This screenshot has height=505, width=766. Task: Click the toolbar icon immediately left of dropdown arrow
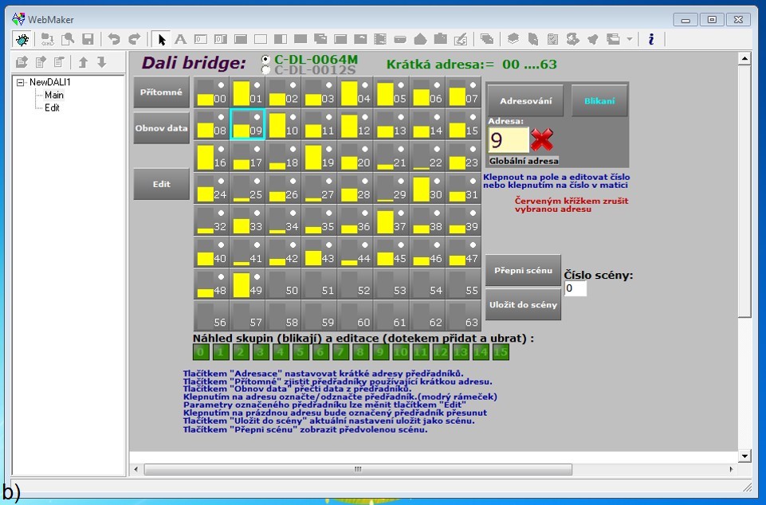coord(613,39)
